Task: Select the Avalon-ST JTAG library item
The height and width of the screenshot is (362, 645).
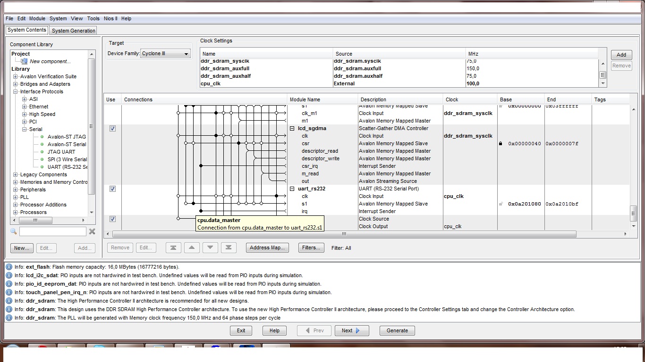Action: [67, 137]
